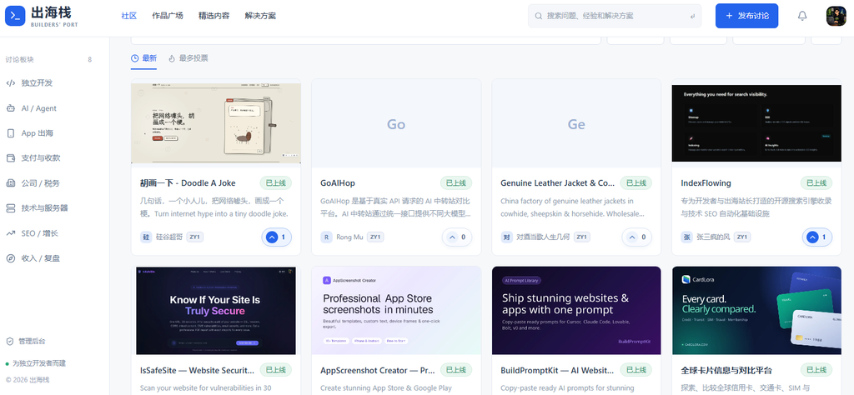Open the GoAIHop placeholder thumbnail

[x=396, y=123]
